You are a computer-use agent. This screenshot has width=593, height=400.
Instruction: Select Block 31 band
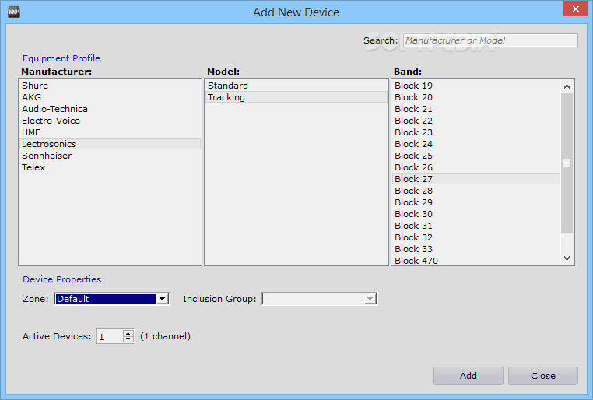click(476, 226)
